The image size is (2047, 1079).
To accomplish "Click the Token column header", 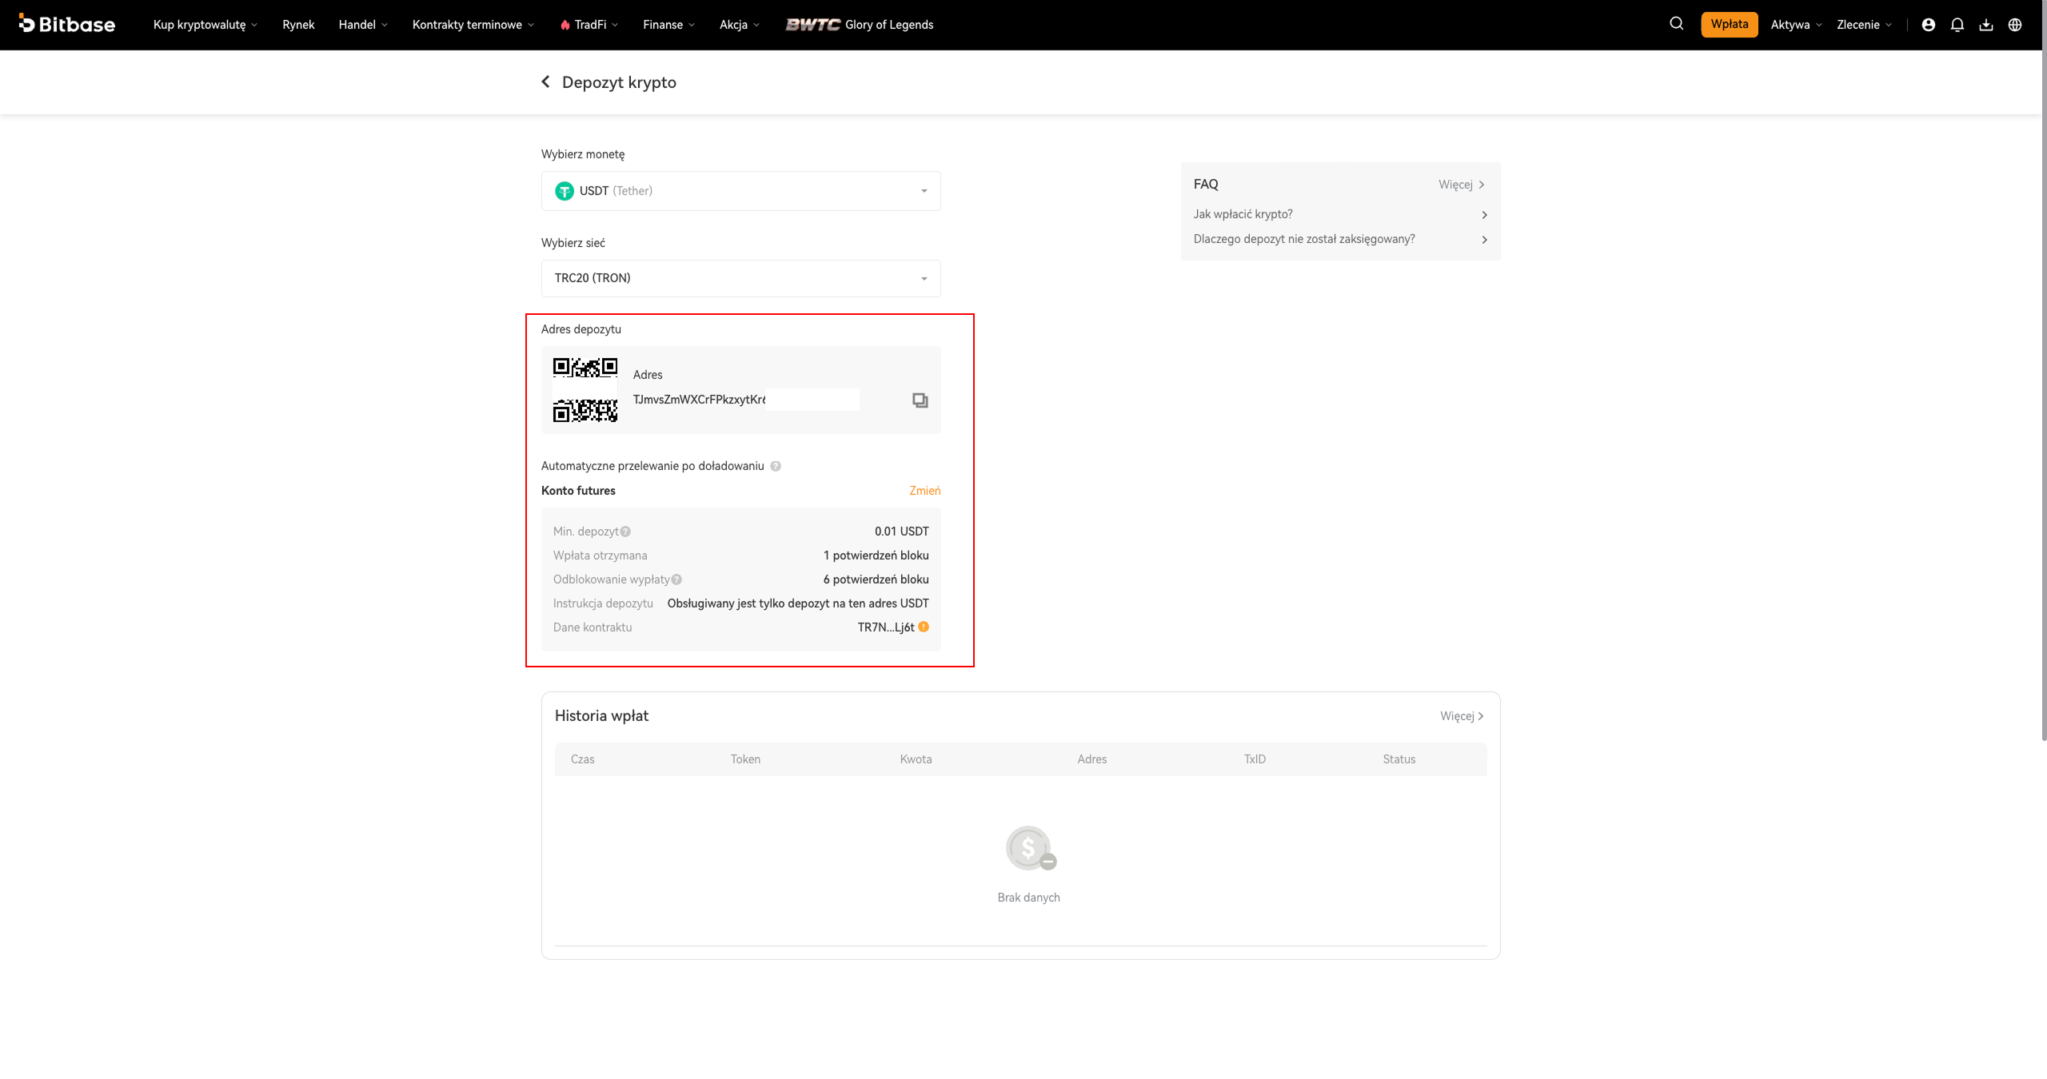I will tap(745, 759).
